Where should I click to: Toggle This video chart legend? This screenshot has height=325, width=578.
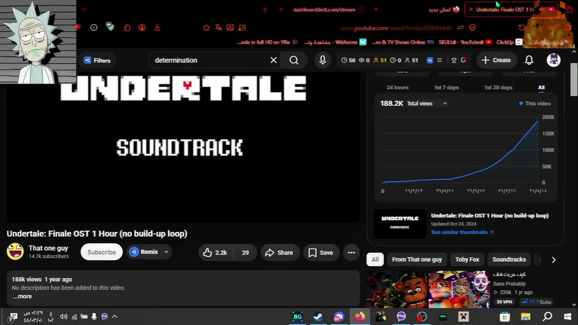point(535,103)
